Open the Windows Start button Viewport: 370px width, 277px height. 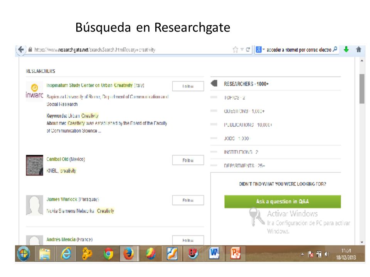tap(24, 254)
